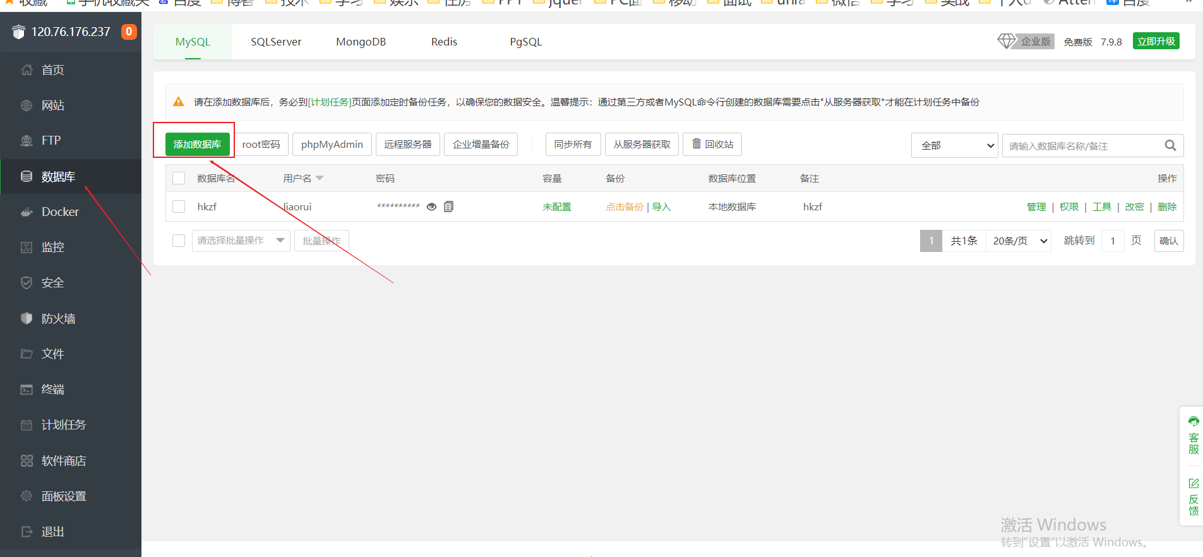Open the 文件 folder icon in sidebar
This screenshot has height=557, width=1203.
(x=27, y=354)
